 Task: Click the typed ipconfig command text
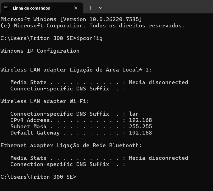(x=89, y=38)
